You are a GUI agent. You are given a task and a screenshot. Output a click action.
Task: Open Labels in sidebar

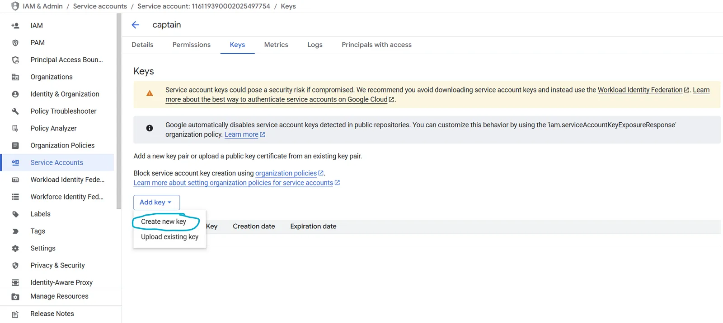click(58, 214)
